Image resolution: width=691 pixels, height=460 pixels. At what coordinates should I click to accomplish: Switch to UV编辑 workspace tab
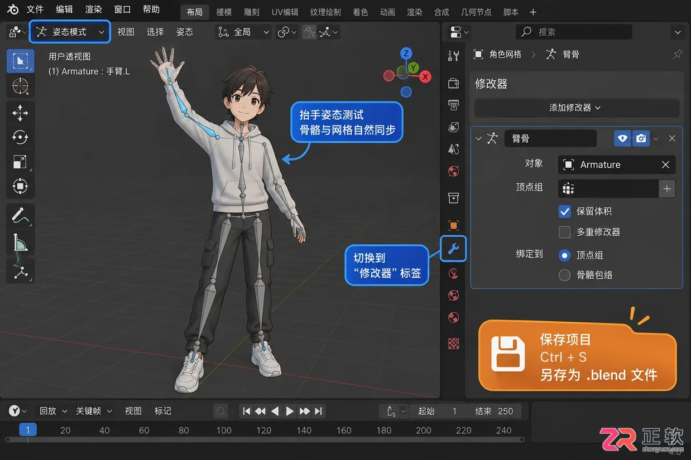(285, 12)
